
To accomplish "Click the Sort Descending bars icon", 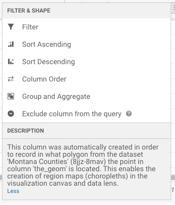I will coord(11,62).
